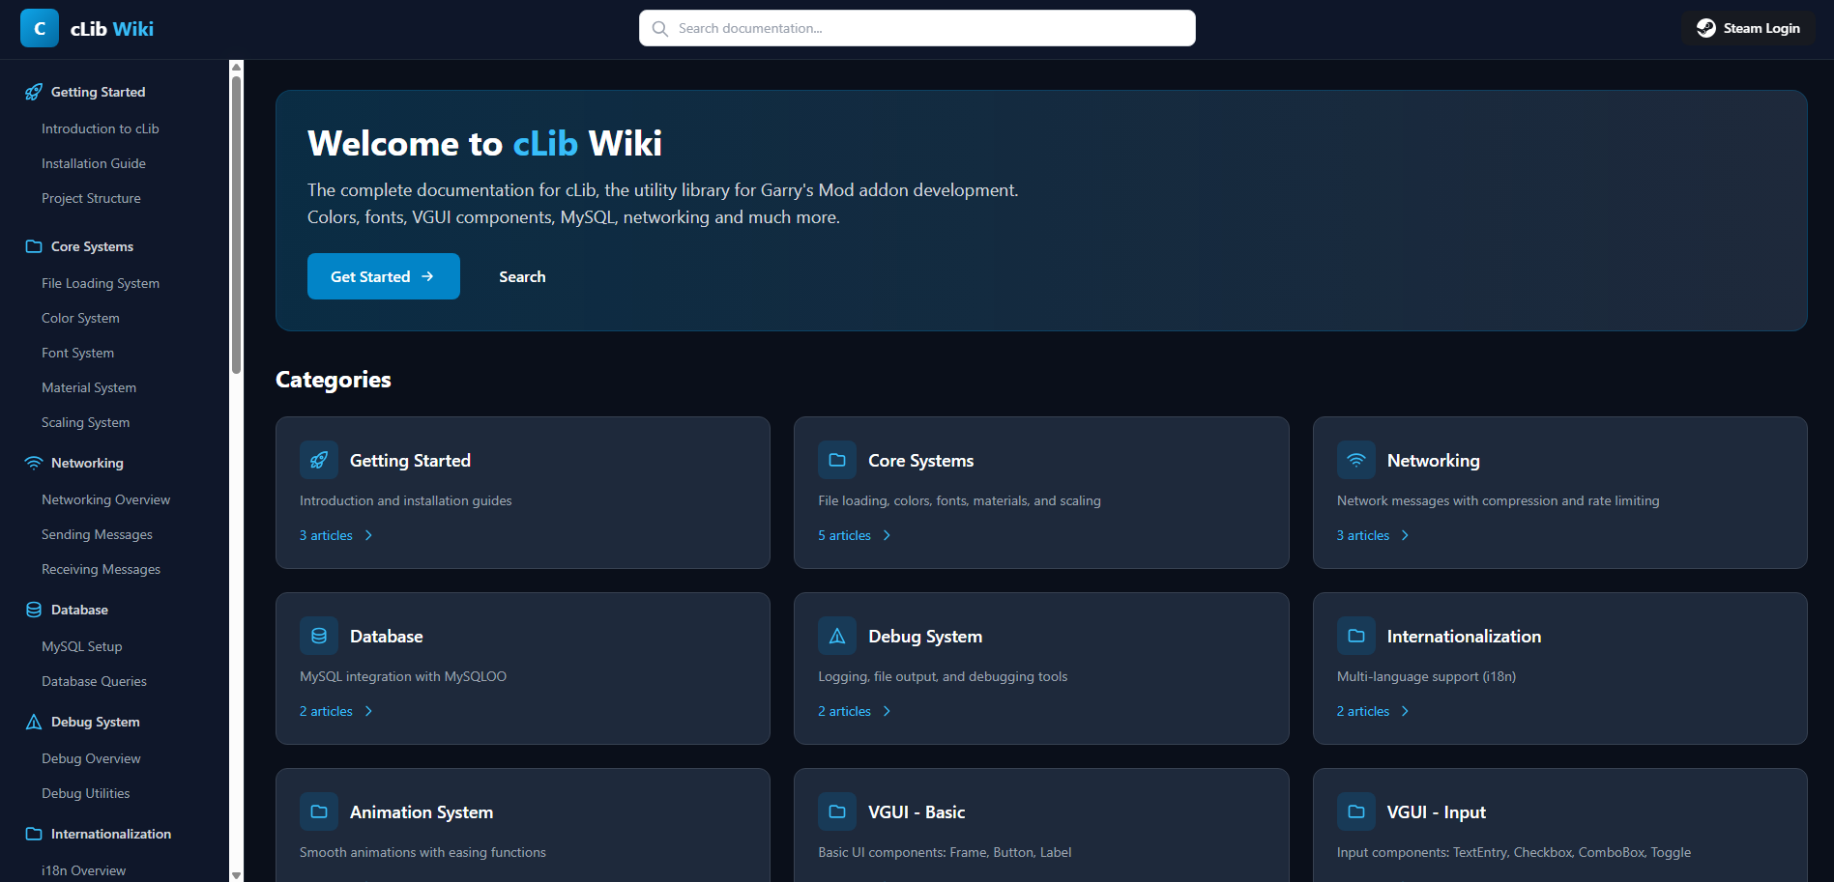Viewport: 1834px width, 882px height.
Task: Click chevron next to Internationalization 2 articles
Action: (x=1405, y=711)
